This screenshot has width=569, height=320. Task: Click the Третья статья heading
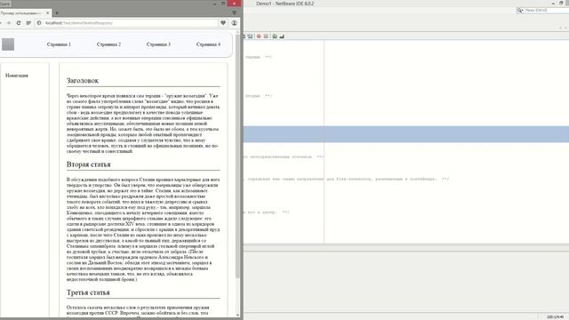tap(88, 292)
